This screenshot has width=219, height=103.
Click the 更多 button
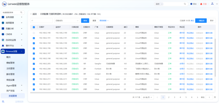coord(212,21)
